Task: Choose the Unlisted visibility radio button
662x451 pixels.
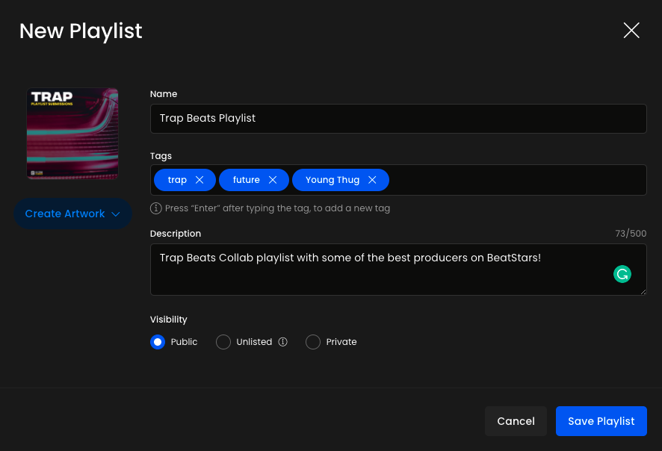Action: click(223, 342)
